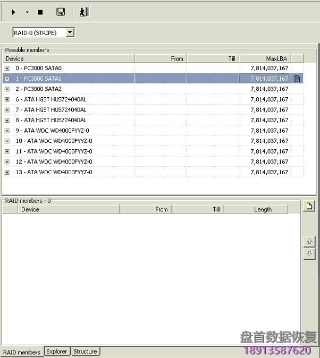320x358 pixels.
Task: Click the Start (play) toolbar button
Action: [x=13, y=12]
